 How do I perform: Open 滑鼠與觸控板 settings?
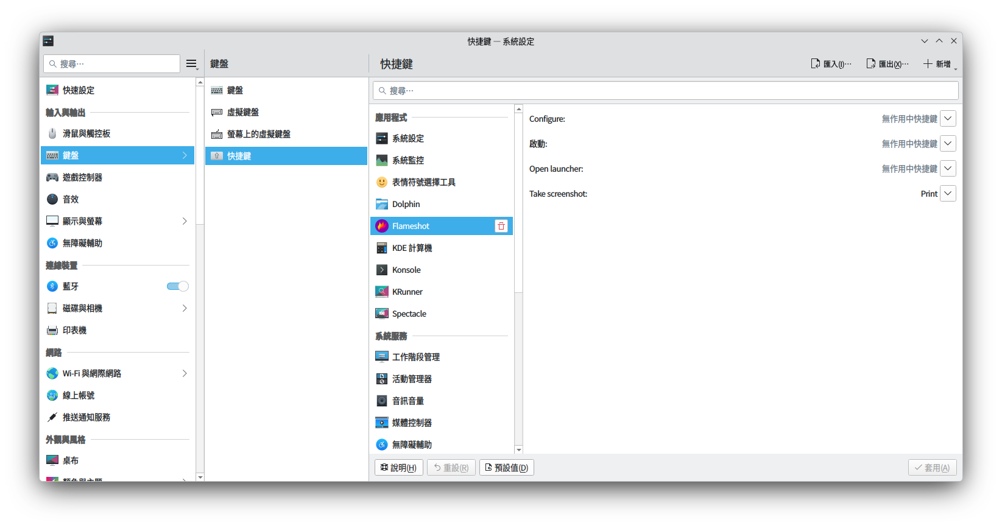[x=118, y=133]
